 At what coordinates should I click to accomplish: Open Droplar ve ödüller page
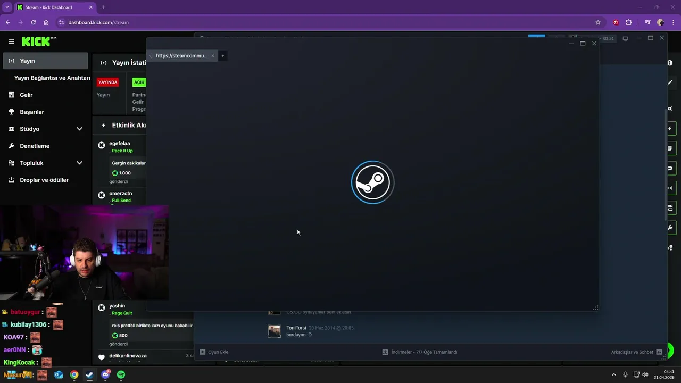[45, 180]
